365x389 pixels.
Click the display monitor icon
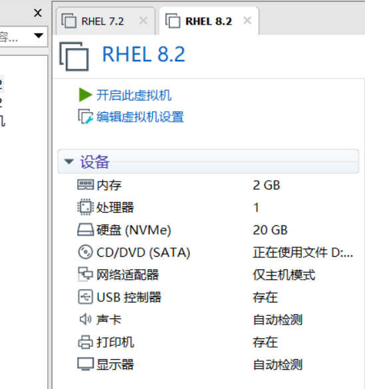tap(85, 364)
